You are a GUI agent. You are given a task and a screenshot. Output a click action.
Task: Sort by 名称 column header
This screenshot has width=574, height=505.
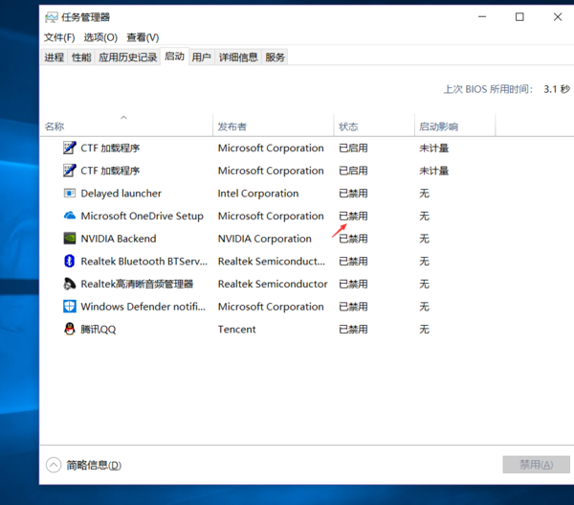55,126
